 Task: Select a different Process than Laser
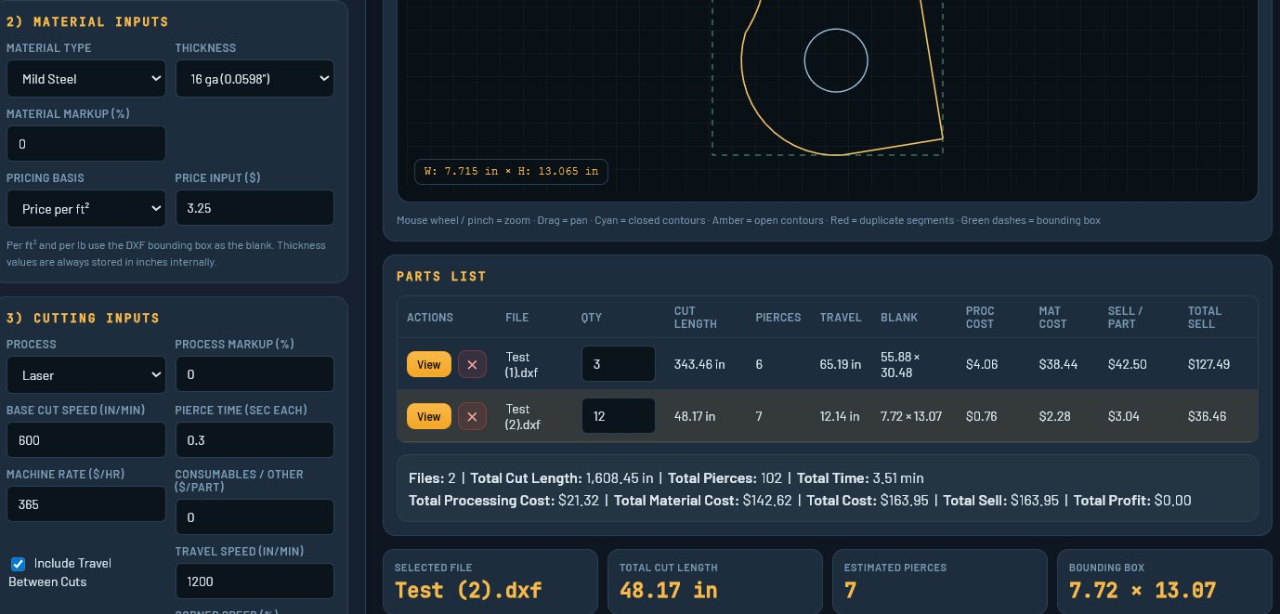85,374
